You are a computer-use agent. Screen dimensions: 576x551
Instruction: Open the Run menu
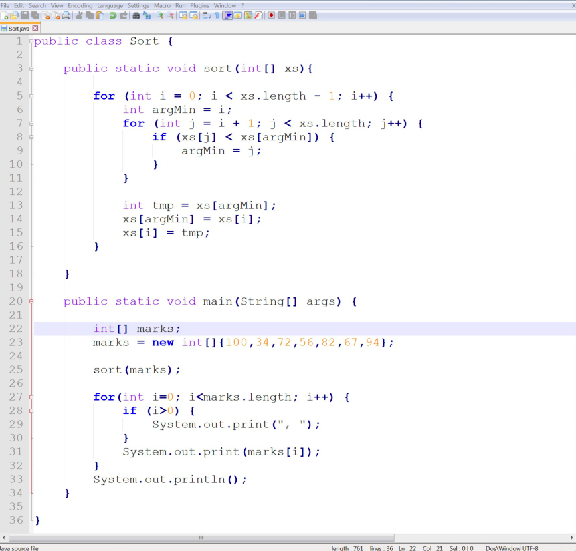(181, 5)
